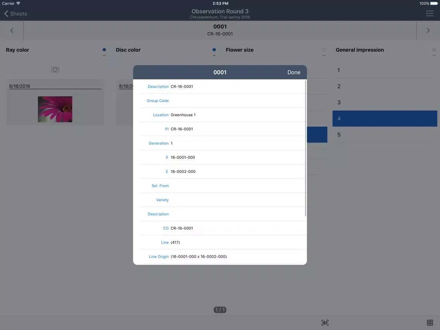The image size is (440, 330).
Task: Tap the camera icon under Ray color
Action: pyautogui.click(x=55, y=69)
